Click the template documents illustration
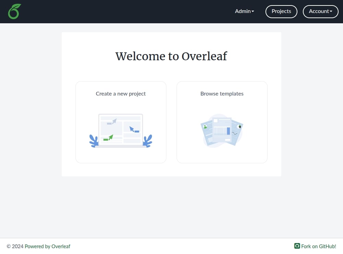 point(222,130)
